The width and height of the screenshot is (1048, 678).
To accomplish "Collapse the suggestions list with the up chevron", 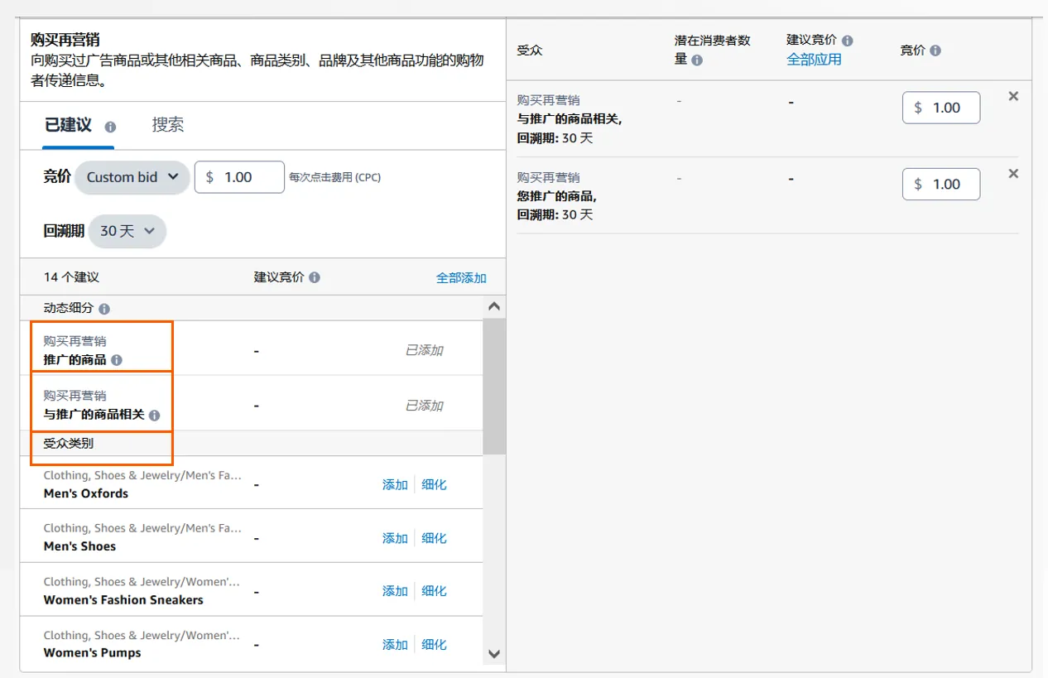I will [x=493, y=305].
